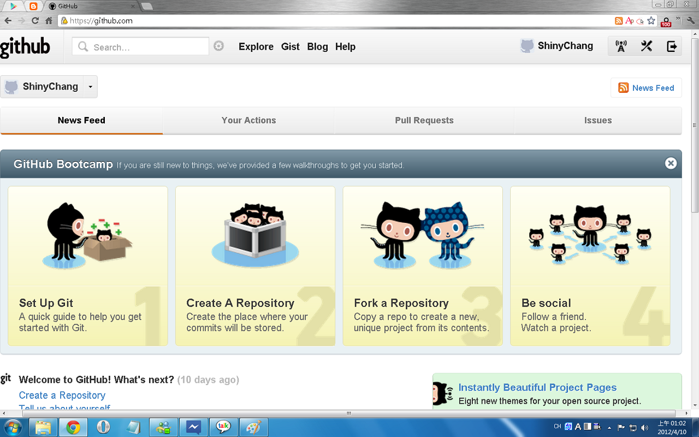Click the ShinyChang avatar in the header
The image size is (699, 437).
click(x=527, y=46)
